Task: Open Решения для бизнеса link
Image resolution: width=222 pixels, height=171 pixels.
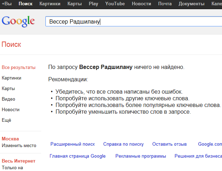Action: (198, 156)
